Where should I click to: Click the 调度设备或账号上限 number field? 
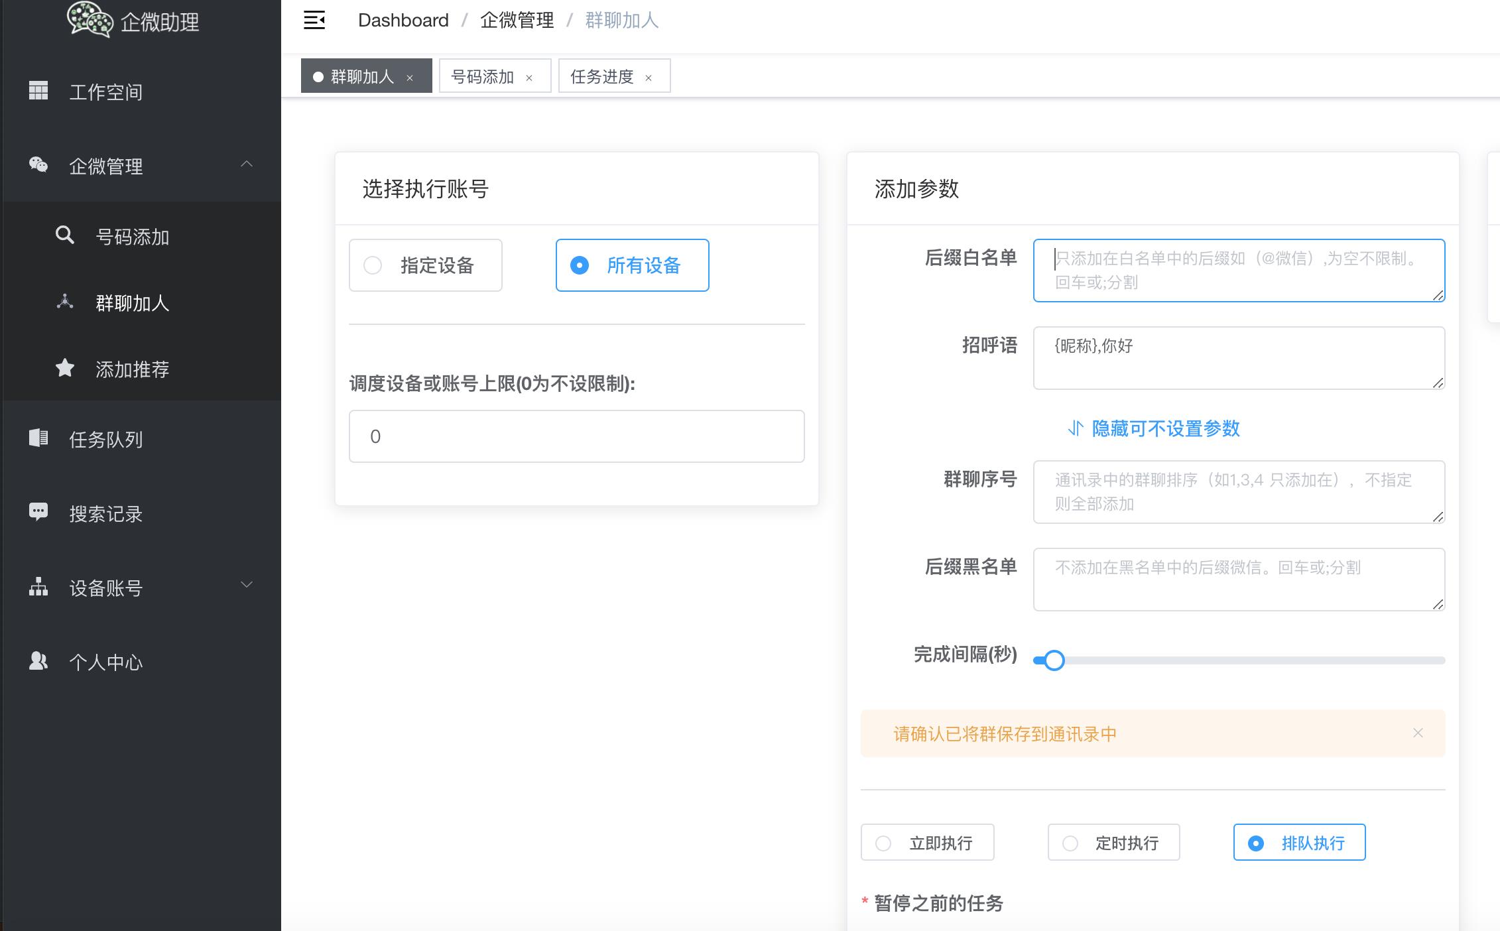577,436
